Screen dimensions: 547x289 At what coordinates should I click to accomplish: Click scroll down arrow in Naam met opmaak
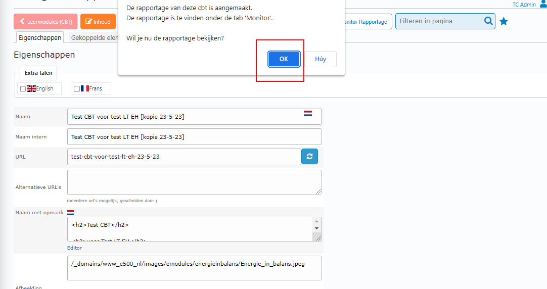[316, 228]
